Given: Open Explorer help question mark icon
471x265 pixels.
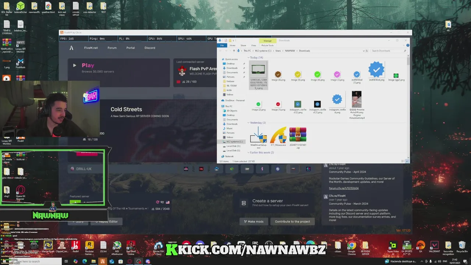Looking at the screenshot, I should [x=408, y=45].
